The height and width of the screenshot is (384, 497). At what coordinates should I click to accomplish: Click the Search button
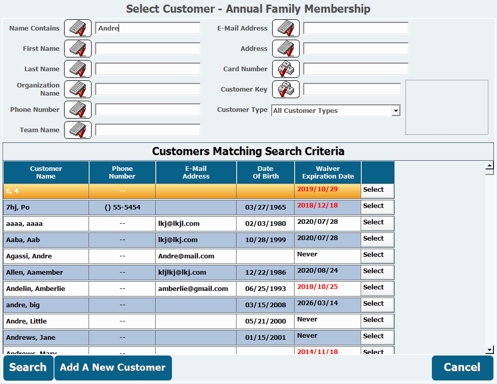click(28, 368)
